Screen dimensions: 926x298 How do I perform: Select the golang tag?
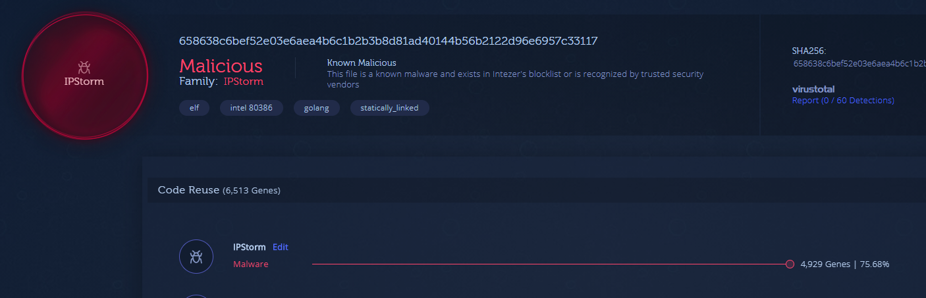317,108
